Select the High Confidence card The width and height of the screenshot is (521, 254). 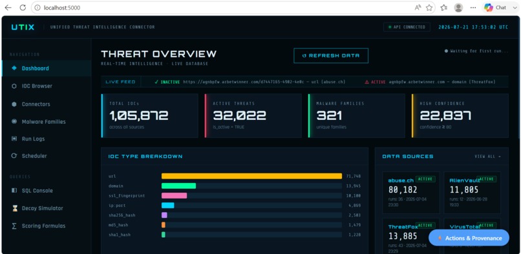(x=460, y=116)
